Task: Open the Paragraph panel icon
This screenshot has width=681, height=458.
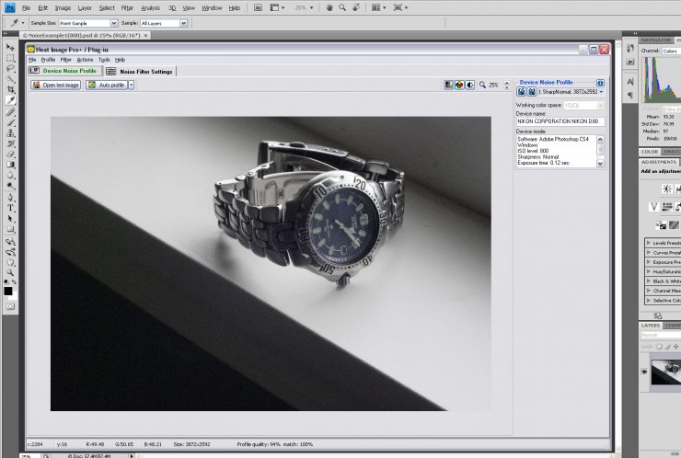Action: 630,95
